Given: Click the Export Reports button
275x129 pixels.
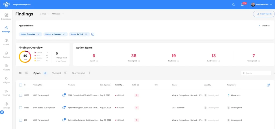Looking at the screenshot, I should pos(264,14).
